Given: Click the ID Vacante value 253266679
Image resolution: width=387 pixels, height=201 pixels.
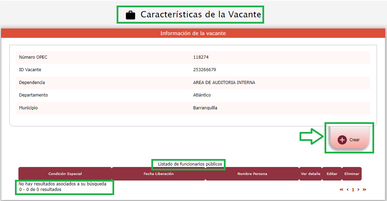Looking at the screenshot, I should tap(204, 70).
